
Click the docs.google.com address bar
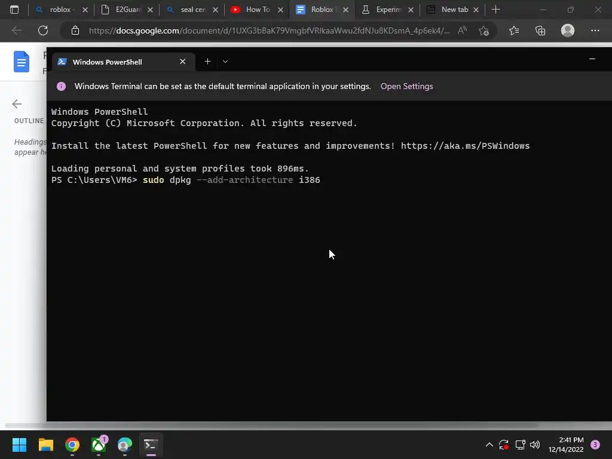270,30
